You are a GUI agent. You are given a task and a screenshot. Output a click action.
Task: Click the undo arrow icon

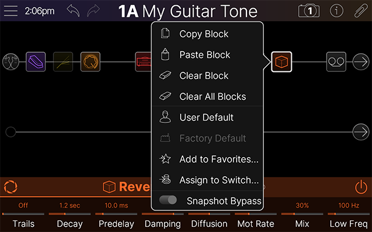point(73,11)
